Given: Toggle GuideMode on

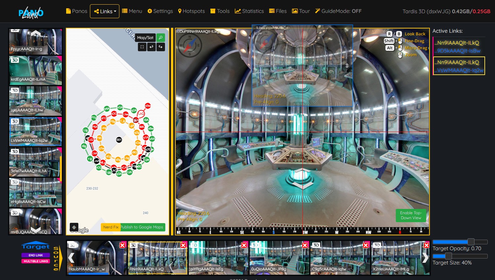Looking at the screenshot, I should click(x=338, y=11).
